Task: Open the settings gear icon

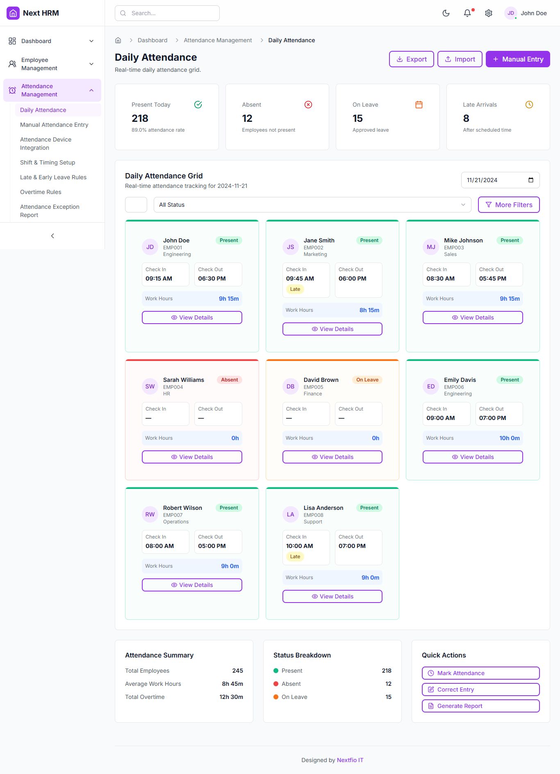Action: 489,13
